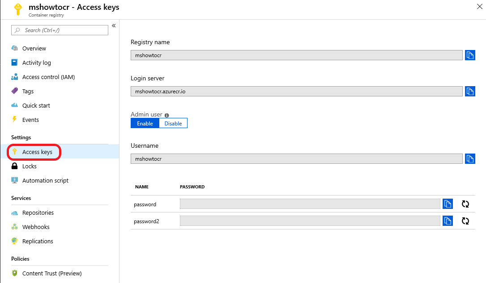Regenerate the password2 key
Viewport: 486px width, 283px height.
(465, 221)
